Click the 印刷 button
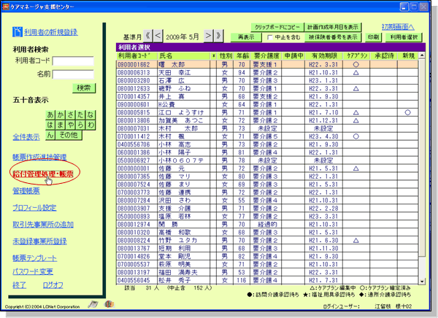Viewport: 438px width, 318px height. pos(373,37)
